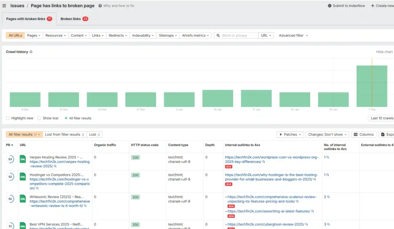Expand the Pages filter dropdown
Image resolution: width=394 pixels, height=229 pixels.
34,35
